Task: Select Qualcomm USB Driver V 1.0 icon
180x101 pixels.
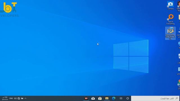Action: (x=170, y=33)
